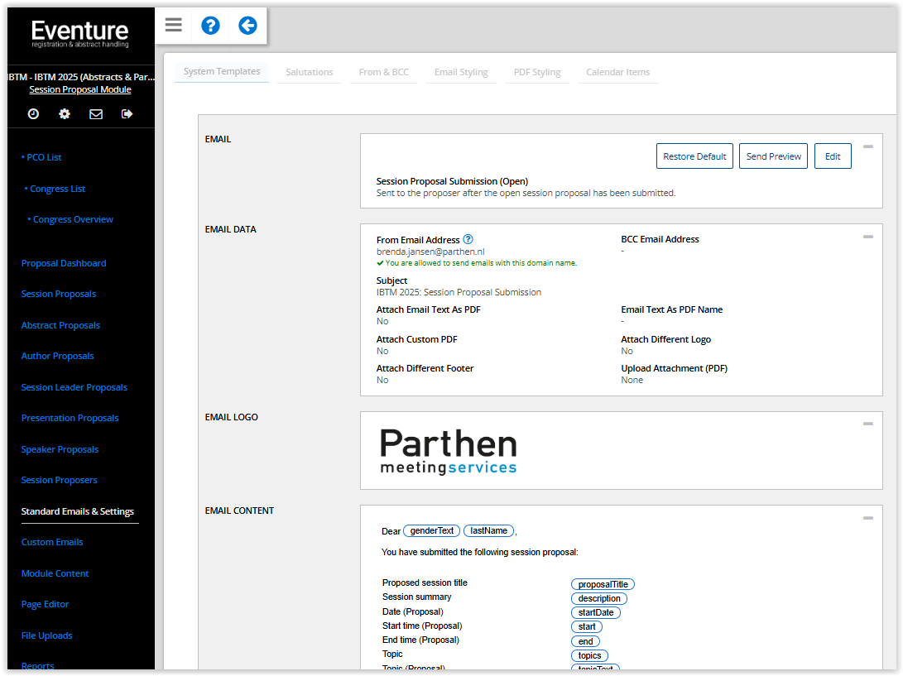
Task: Collapse the EMAIL DATA panel
Action: point(867,237)
